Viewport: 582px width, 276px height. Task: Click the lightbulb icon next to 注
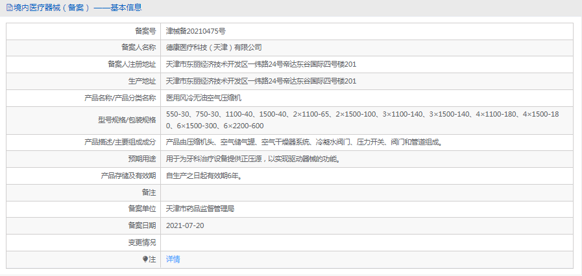[x=145, y=259]
